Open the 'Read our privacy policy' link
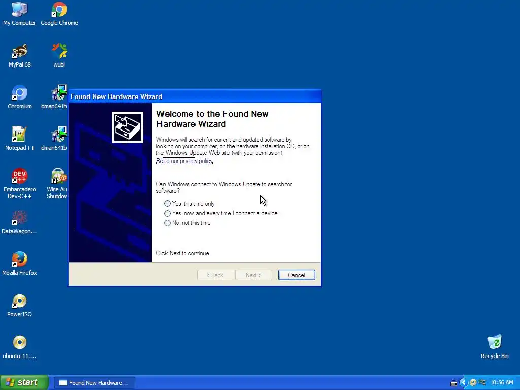This screenshot has width=520, height=390. coord(184,161)
